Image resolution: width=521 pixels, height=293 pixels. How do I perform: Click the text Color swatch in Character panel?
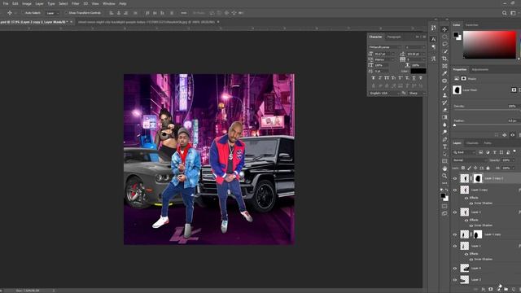coord(418,71)
